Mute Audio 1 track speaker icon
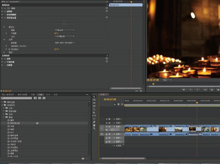The height and width of the screenshot is (164, 220). coord(106,134)
